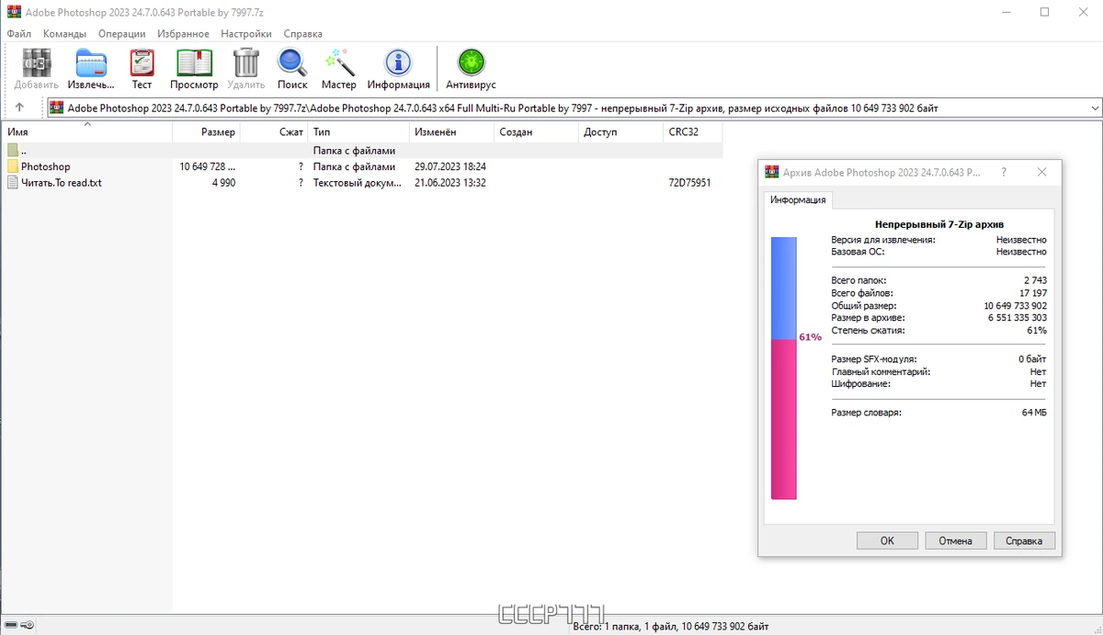This screenshot has height=635, width=1103.
Task: Open Find (Поиск) magnifier tool
Action: 292,62
